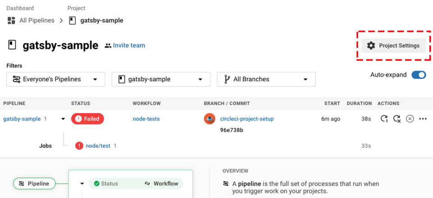Click the All Pipelines dashboard icon

tap(11, 20)
